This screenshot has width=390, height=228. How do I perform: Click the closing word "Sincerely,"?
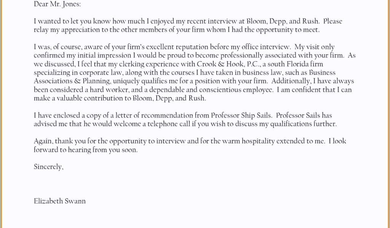(49, 167)
